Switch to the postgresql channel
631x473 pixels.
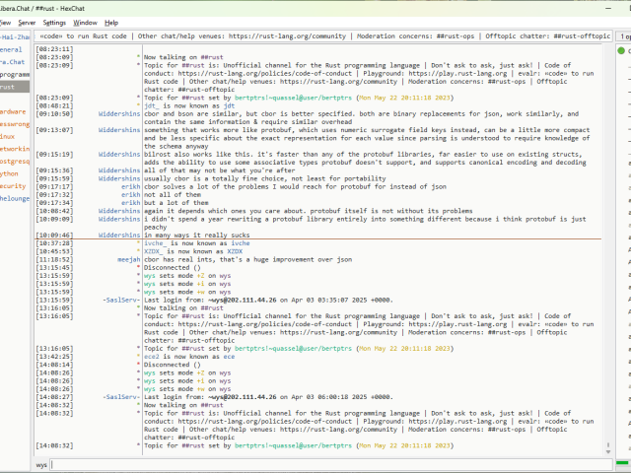pos(15,161)
